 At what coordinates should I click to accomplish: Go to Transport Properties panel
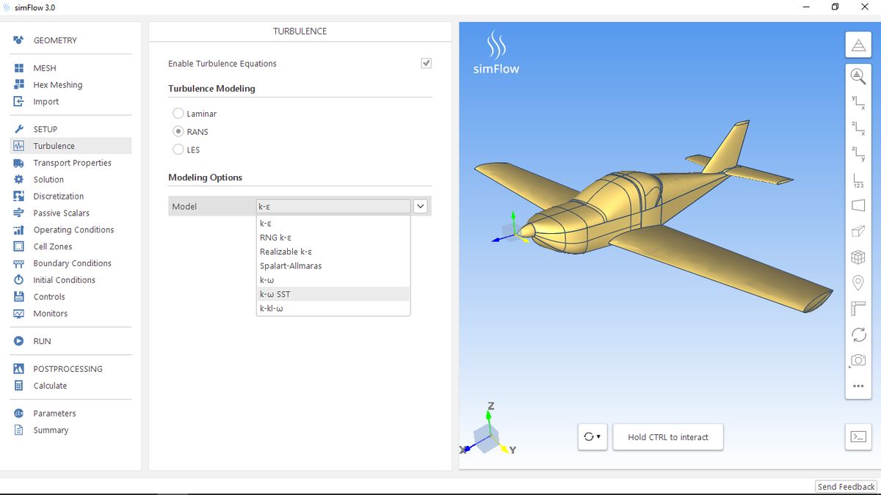(x=72, y=163)
